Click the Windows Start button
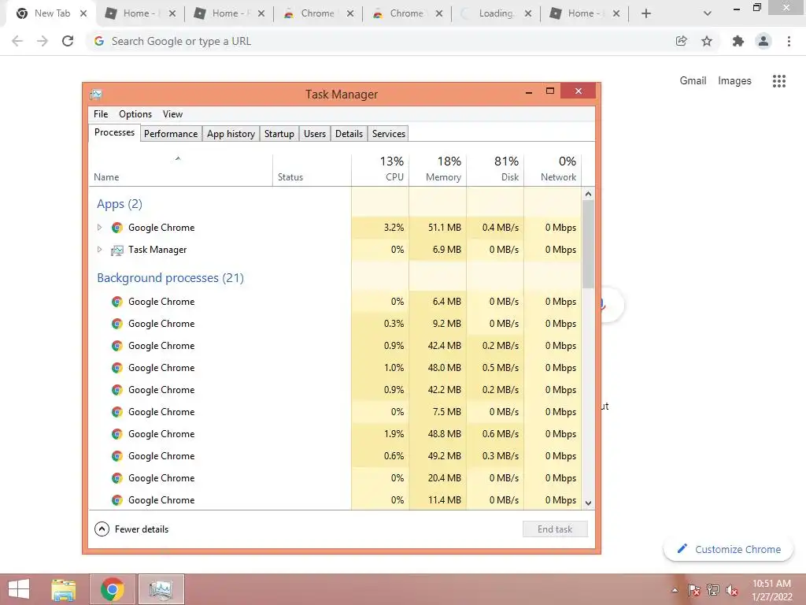 (x=19, y=589)
